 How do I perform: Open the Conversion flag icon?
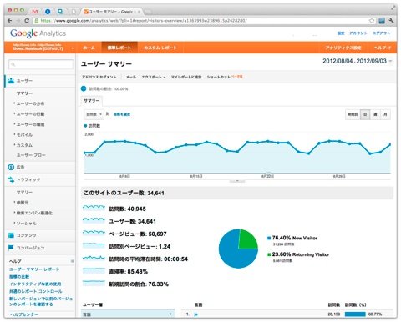(11, 248)
